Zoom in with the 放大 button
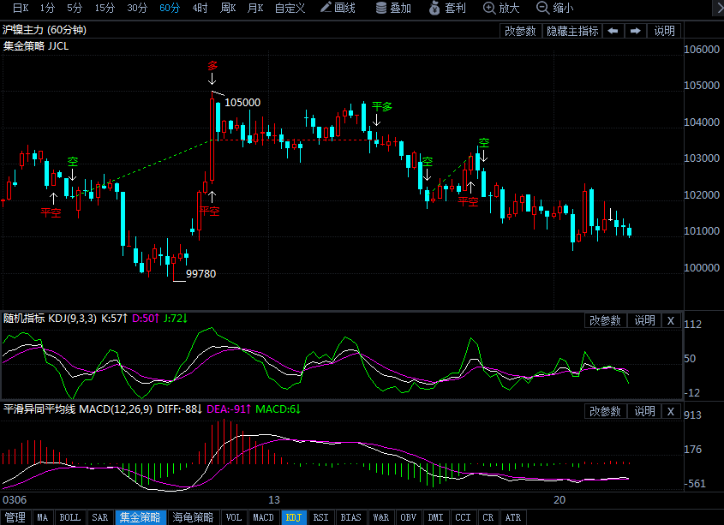724x525 pixels. [501, 8]
